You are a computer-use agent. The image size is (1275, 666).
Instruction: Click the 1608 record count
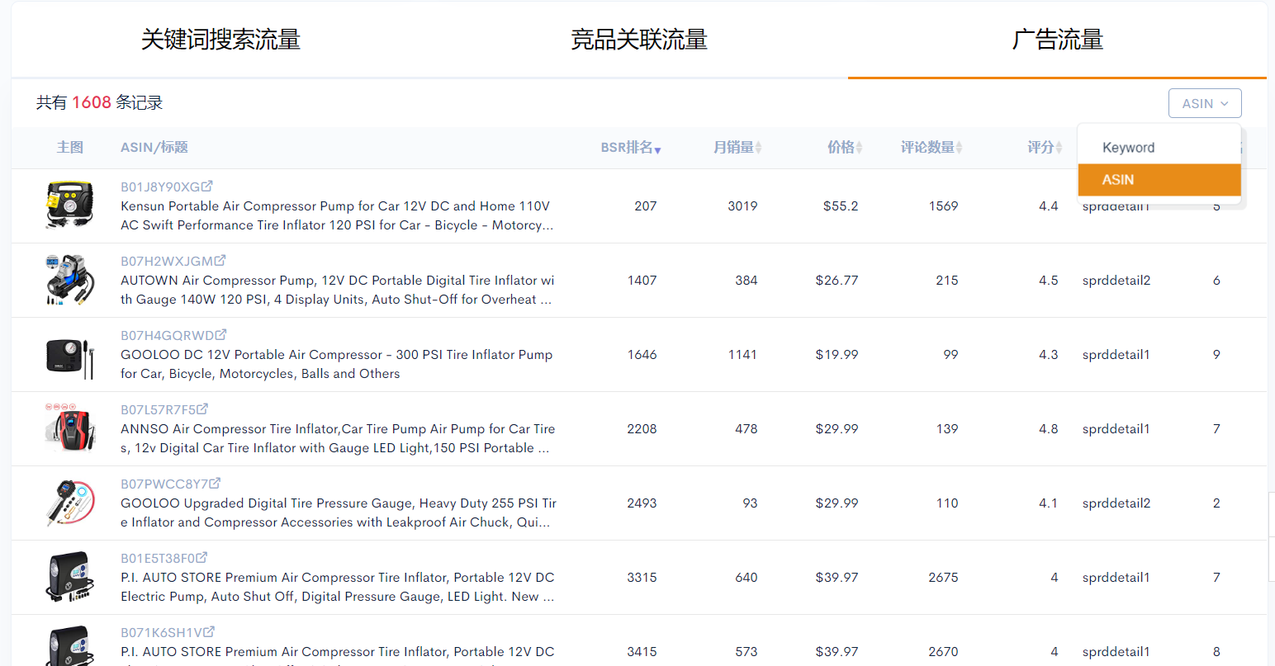pyautogui.click(x=91, y=102)
